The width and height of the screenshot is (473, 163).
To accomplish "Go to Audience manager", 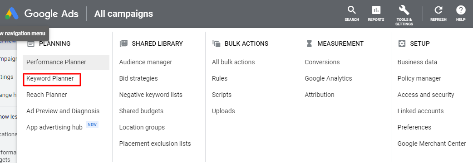I will [146, 62].
